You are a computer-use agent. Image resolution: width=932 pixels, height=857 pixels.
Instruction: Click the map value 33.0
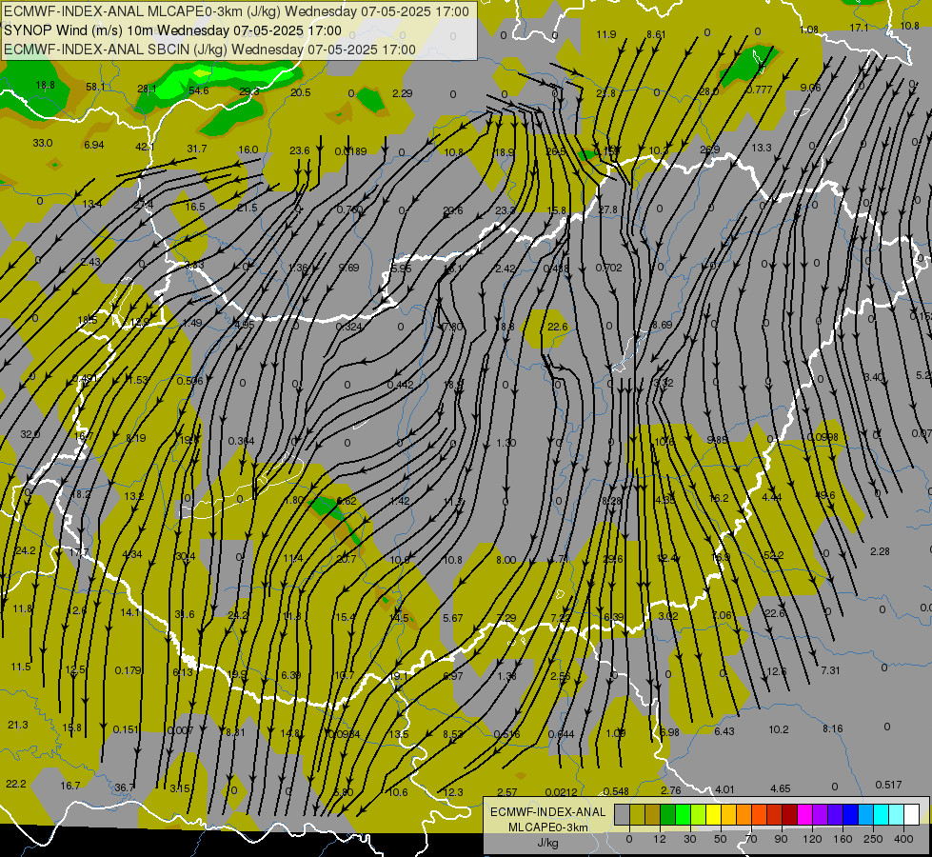(42, 144)
